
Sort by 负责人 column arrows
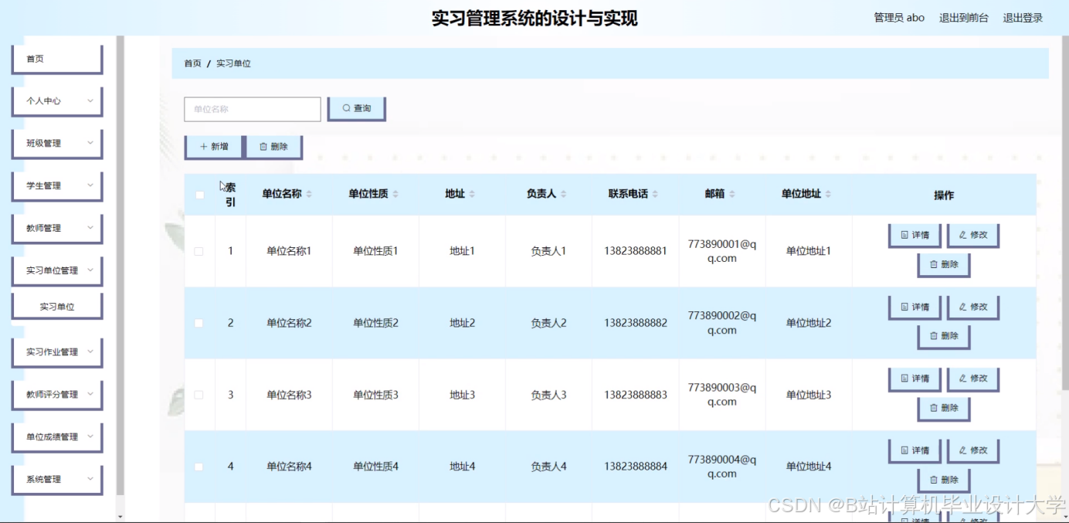(563, 195)
